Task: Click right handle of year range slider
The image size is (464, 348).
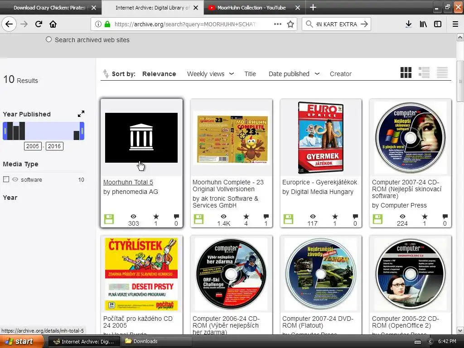Action: click(x=82, y=131)
